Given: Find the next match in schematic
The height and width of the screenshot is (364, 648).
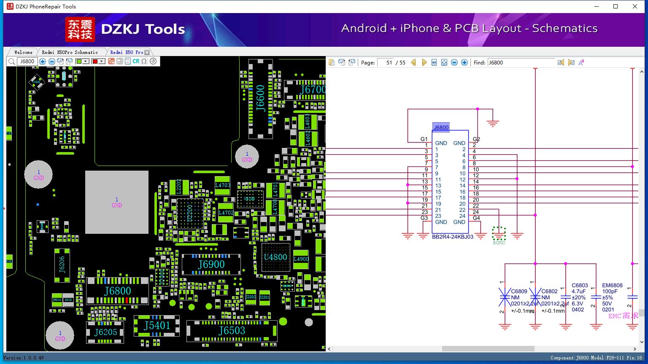Looking at the screenshot, I should coord(571,62).
